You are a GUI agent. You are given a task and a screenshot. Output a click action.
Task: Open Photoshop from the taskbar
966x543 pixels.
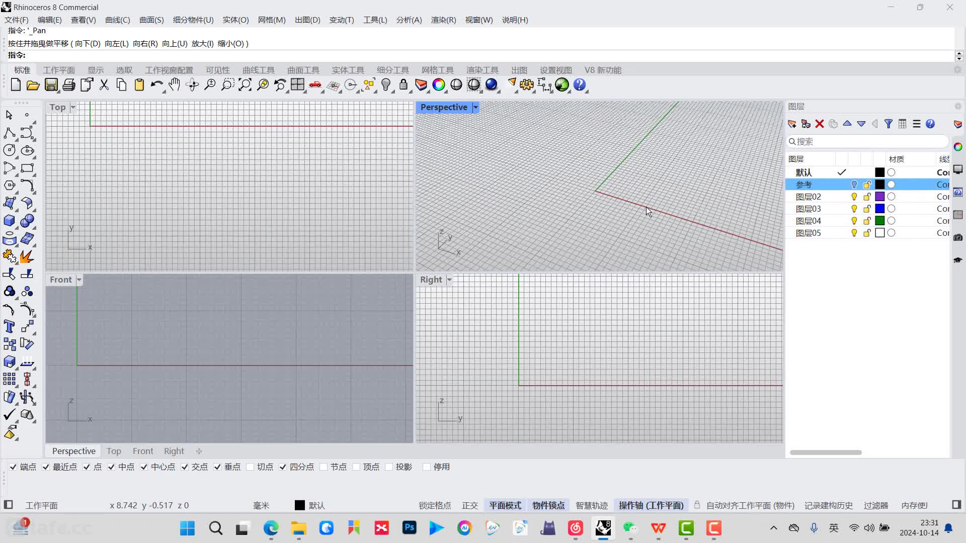point(410,528)
